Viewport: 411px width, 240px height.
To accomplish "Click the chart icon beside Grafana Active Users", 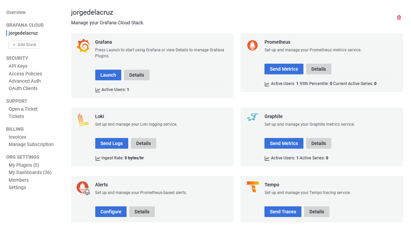I will point(98,90).
